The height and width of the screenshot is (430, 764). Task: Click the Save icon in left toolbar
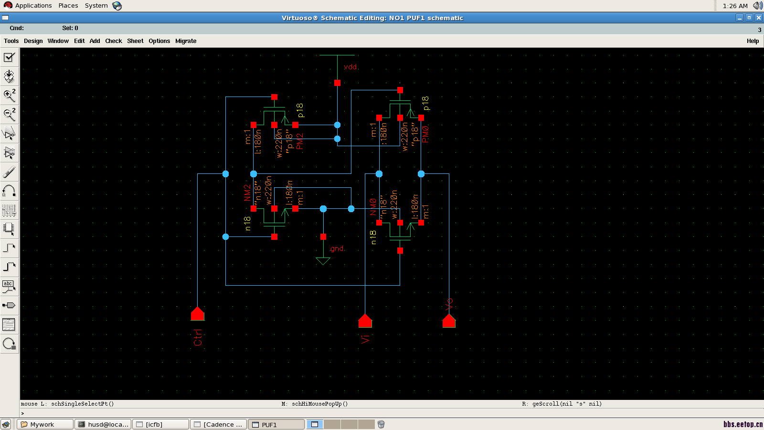click(9, 76)
